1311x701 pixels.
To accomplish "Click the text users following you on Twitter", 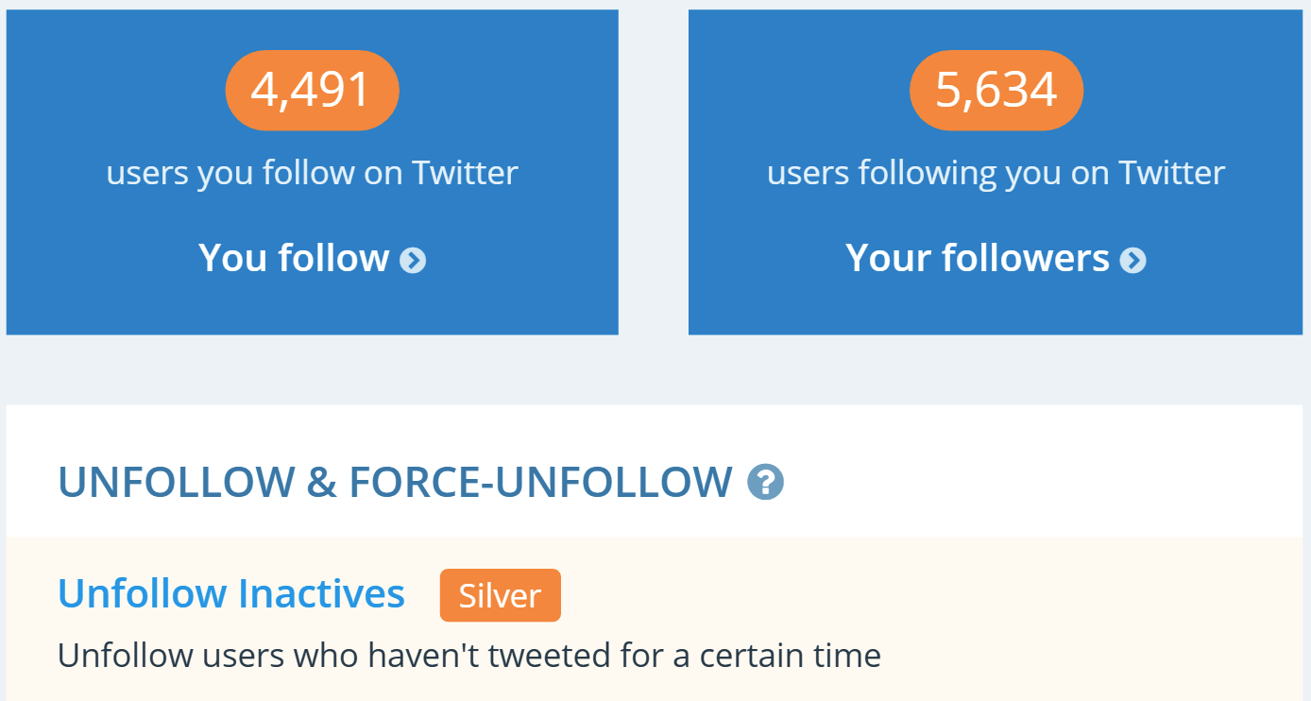I will tap(996, 173).
